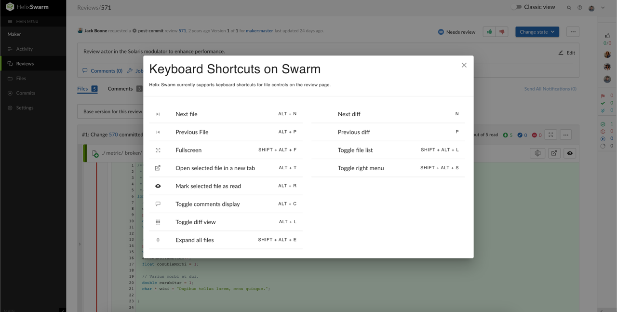The height and width of the screenshot is (312, 617).
Task: Open the search icon in top bar
Action: click(569, 8)
